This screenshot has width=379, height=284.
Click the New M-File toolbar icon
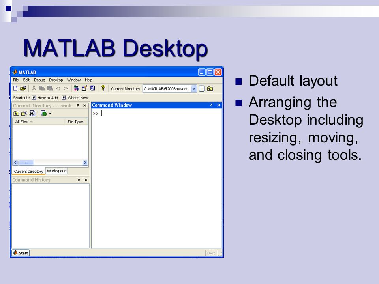click(x=15, y=88)
